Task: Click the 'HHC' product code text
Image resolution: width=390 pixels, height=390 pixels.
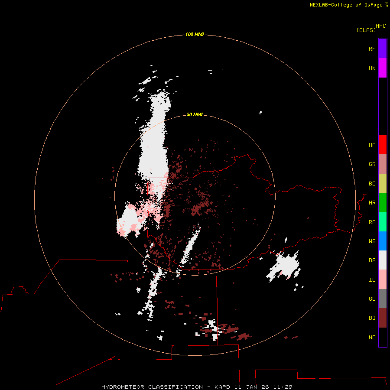Action: [380, 26]
